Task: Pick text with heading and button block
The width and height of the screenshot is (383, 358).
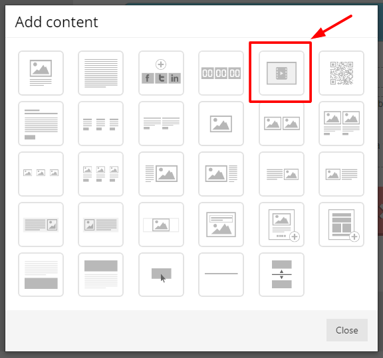Action: (x=41, y=124)
